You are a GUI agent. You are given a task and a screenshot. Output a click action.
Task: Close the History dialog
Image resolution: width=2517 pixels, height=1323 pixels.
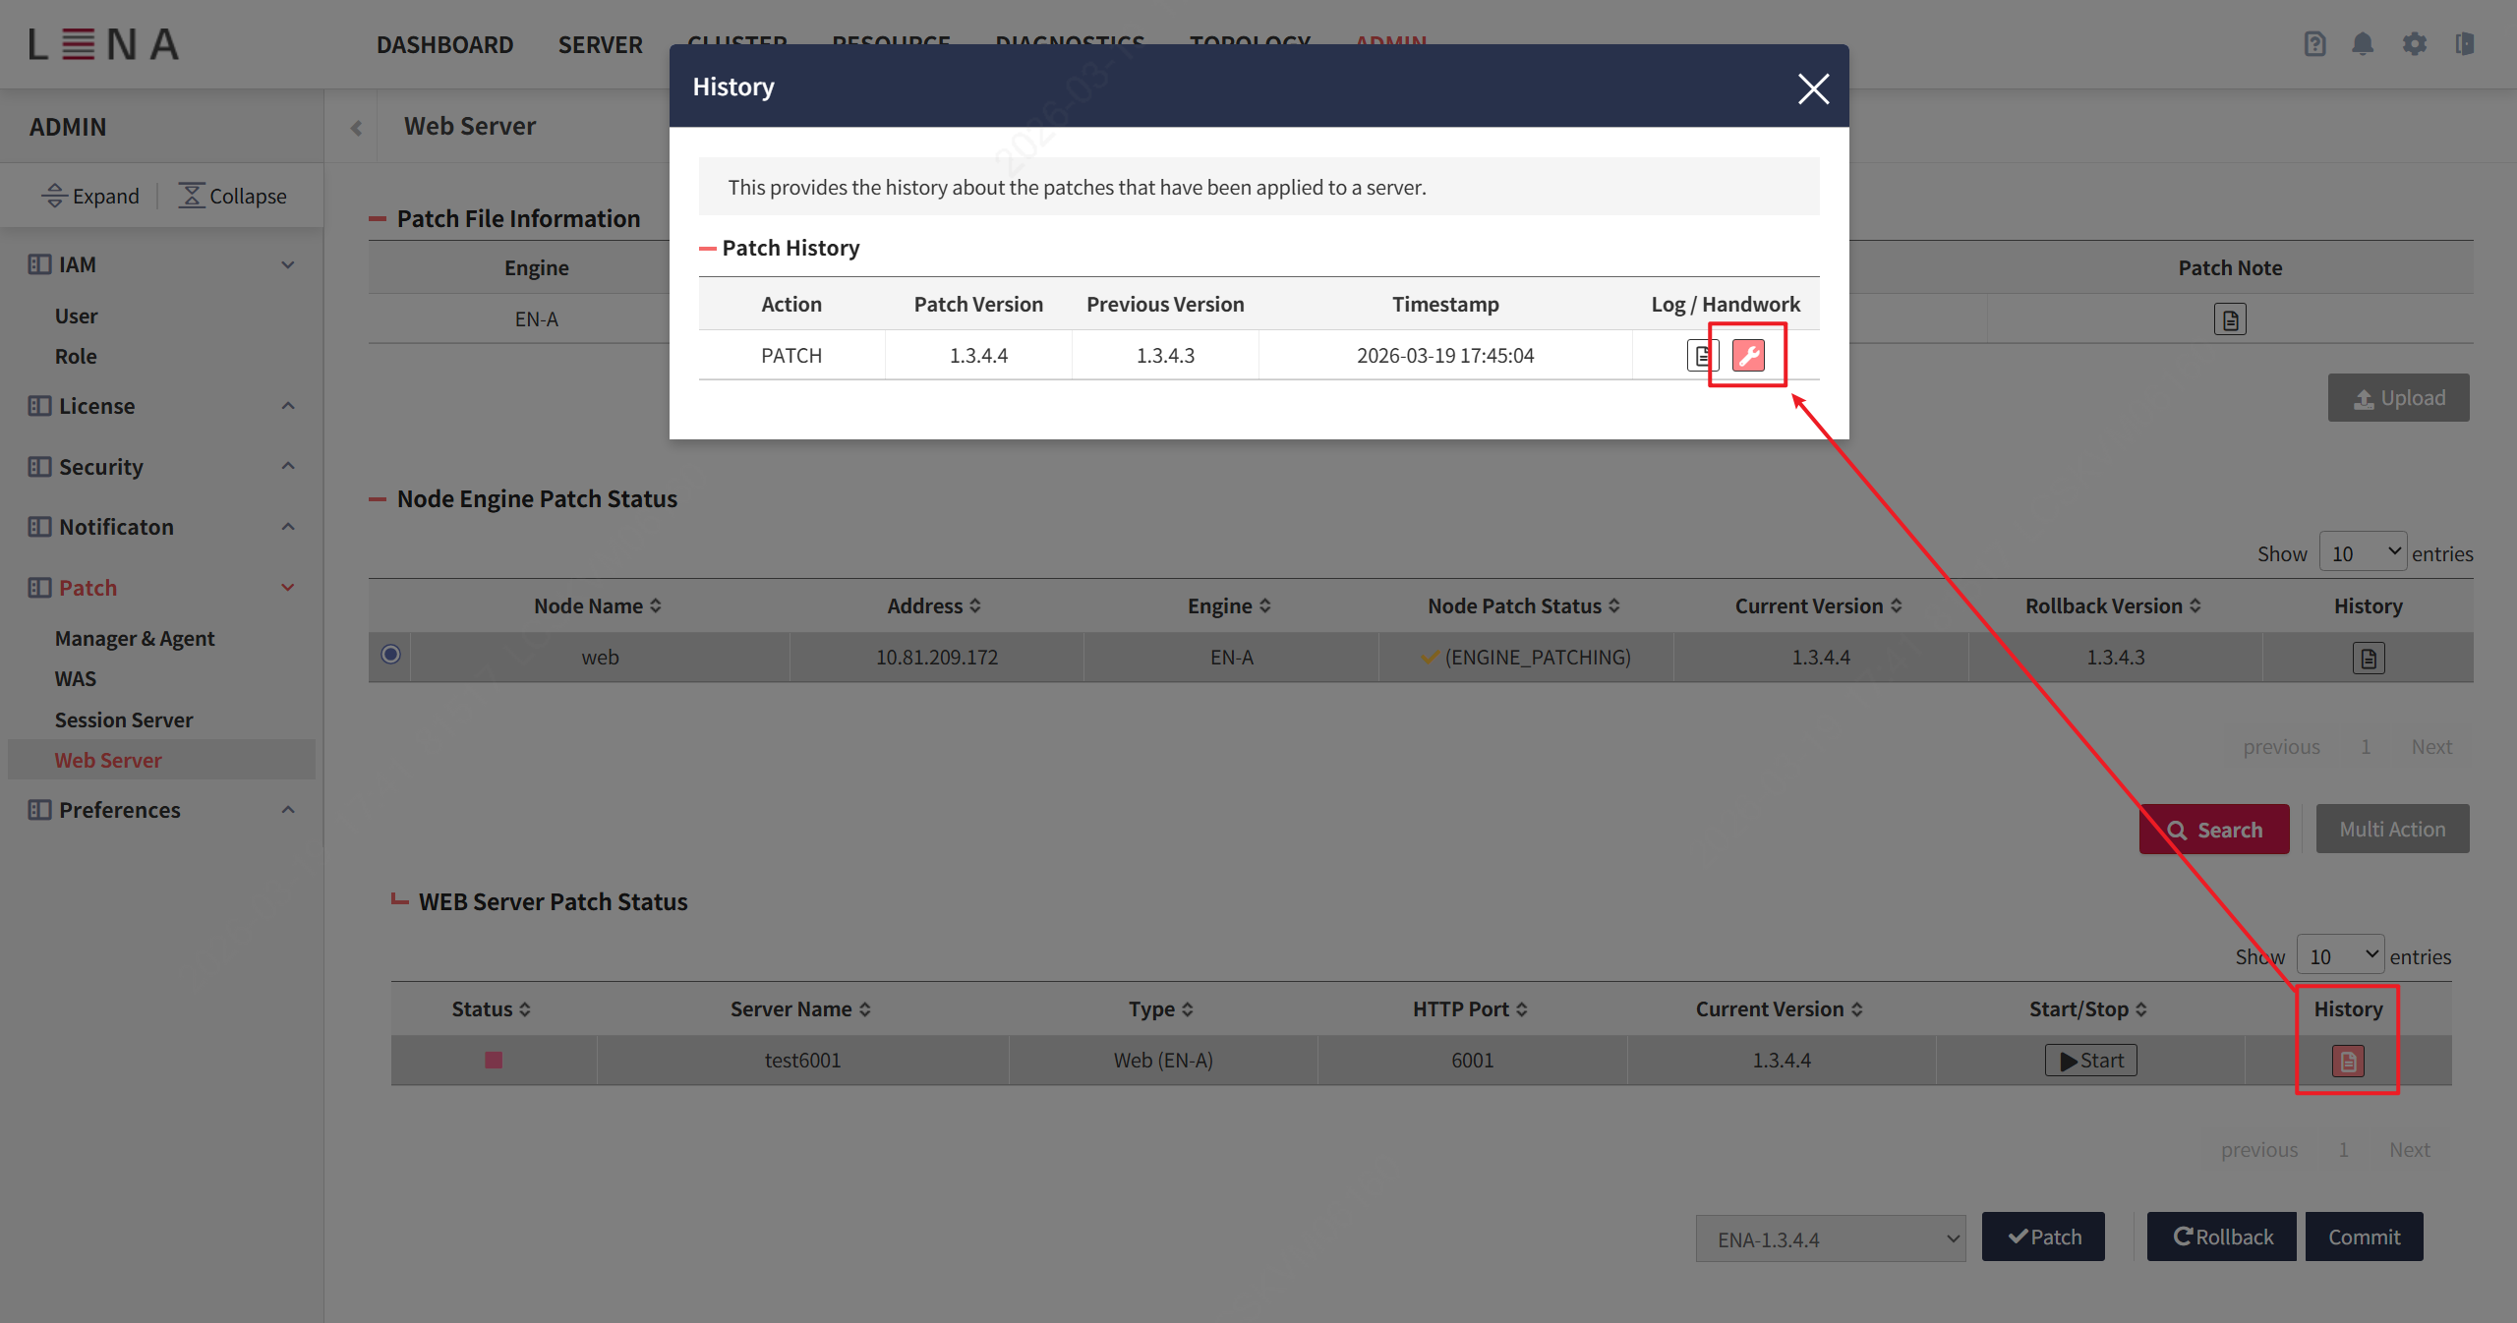[1813, 88]
